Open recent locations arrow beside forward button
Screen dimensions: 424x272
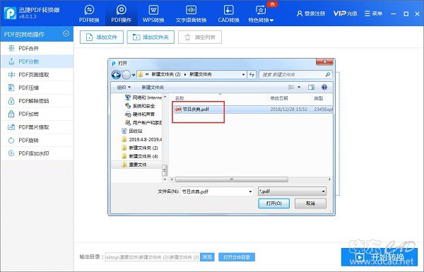134,75
